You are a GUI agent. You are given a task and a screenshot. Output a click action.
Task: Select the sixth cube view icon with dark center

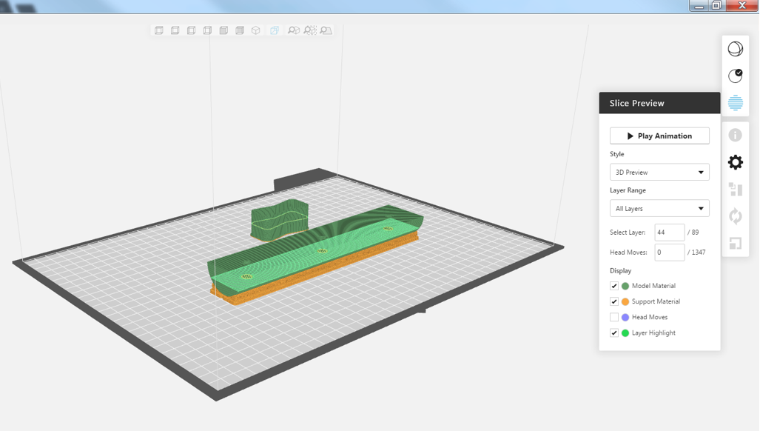pyautogui.click(x=240, y=30)
